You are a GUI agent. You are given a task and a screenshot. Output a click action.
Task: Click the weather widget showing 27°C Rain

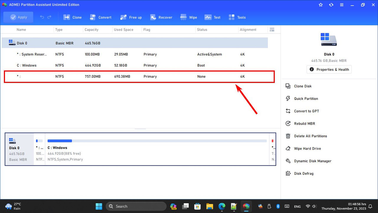tap(13, 206)
